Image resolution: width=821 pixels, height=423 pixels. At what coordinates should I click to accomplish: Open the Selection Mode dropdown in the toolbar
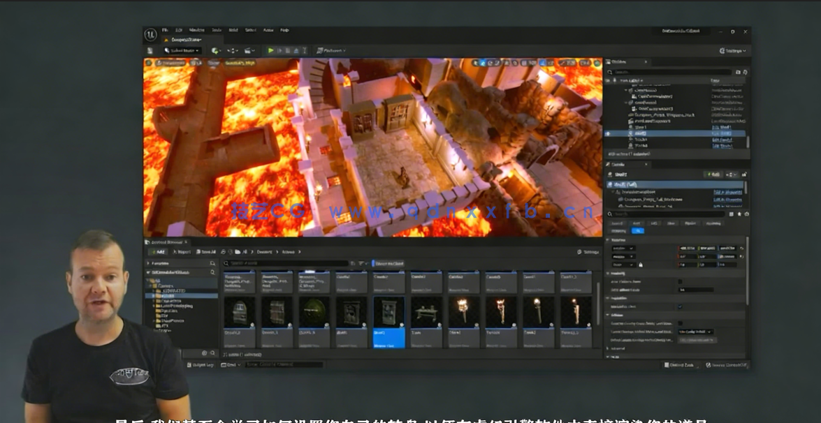pyautogui.click(x=180, y=50)
